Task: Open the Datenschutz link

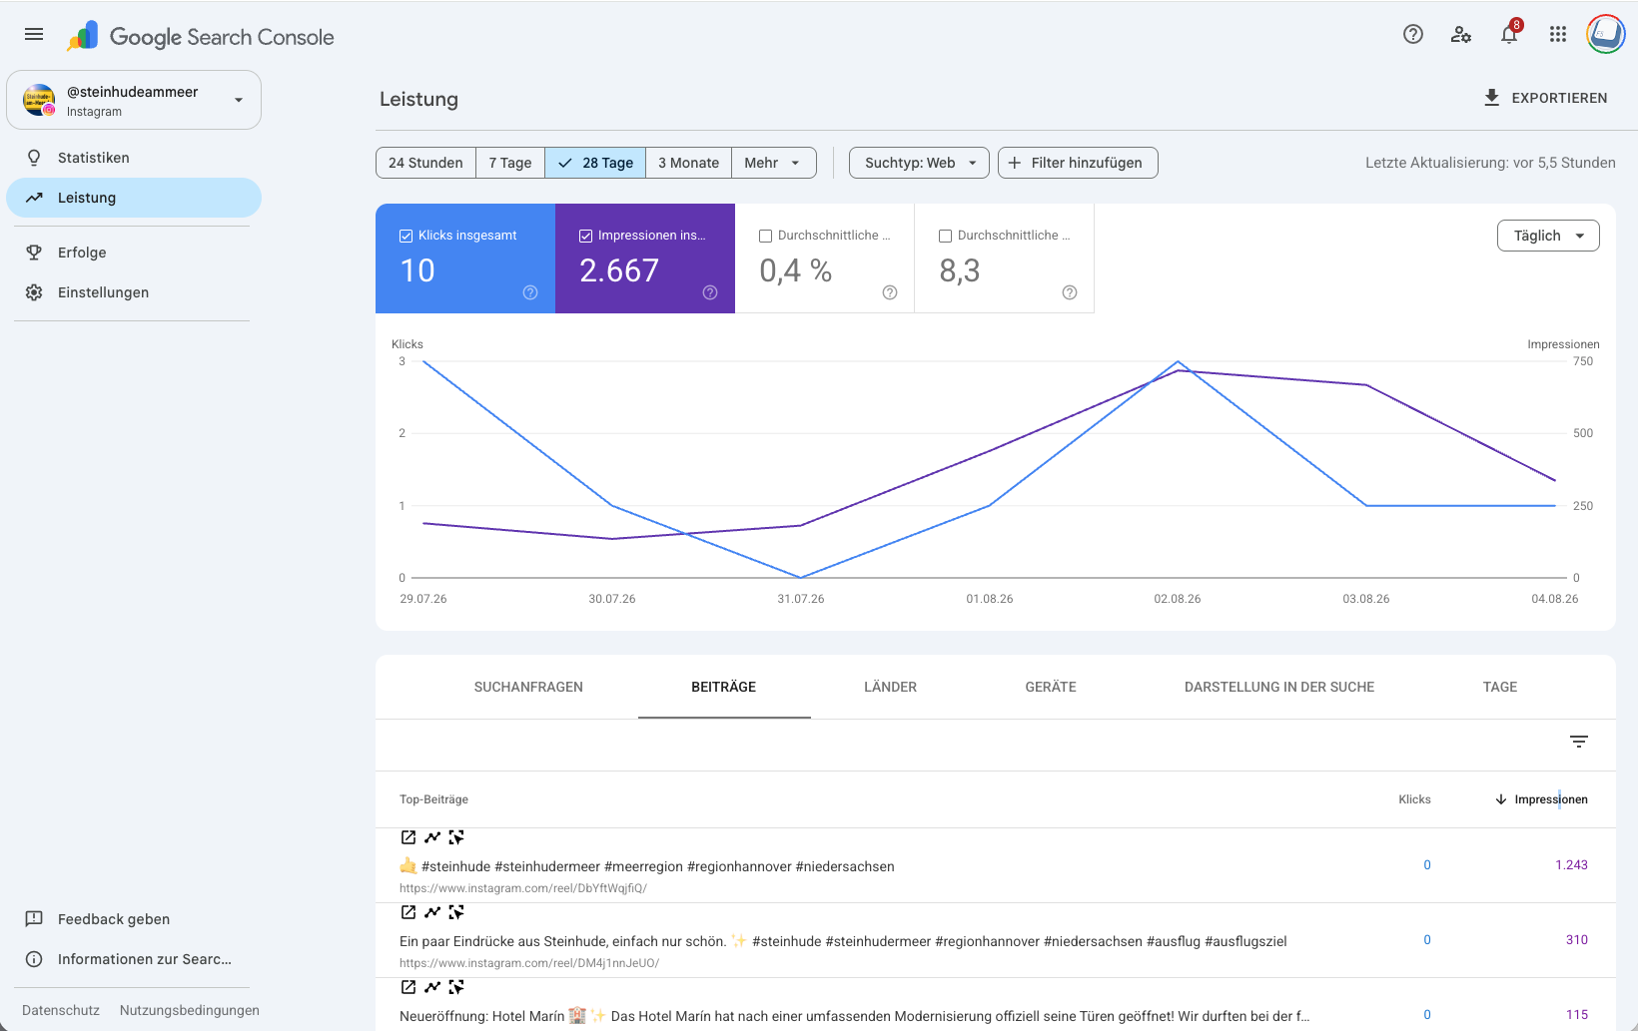Action: coord(61,1010)
